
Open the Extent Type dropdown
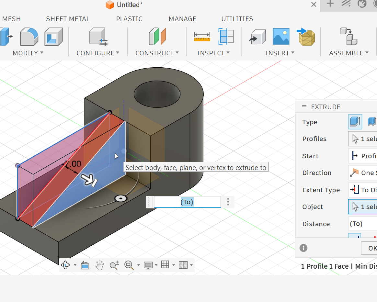click(362, 190)
